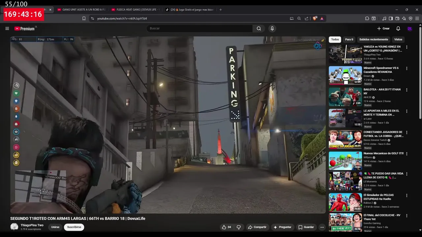This screenshot has width=422, height=237.
Task: Bookmark this page icon
Action: pos(84,18)
